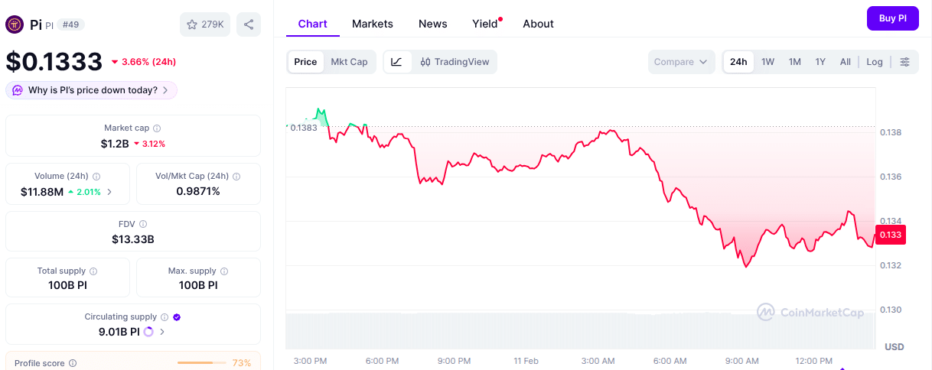Select the 1W time range

[767, 62]
